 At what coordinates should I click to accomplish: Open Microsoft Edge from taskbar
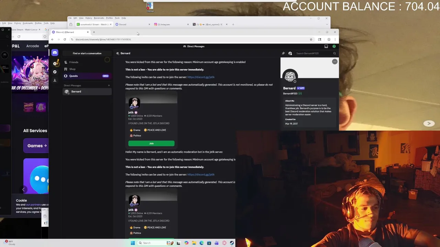click(x=201, y=243)
